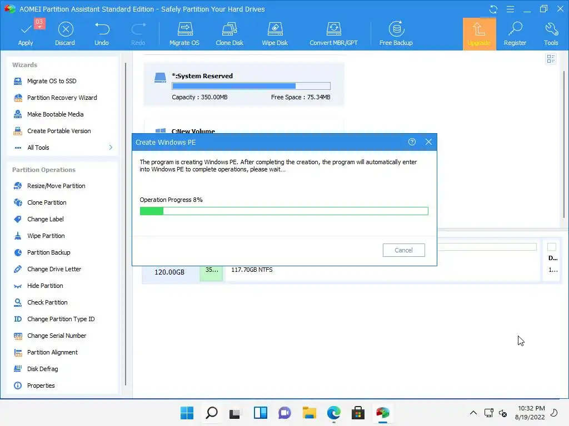The width and height of the screenshot is (569, 426).
Task: Open taskbar clock showing 10:32 PM
Action: [531, 413]
